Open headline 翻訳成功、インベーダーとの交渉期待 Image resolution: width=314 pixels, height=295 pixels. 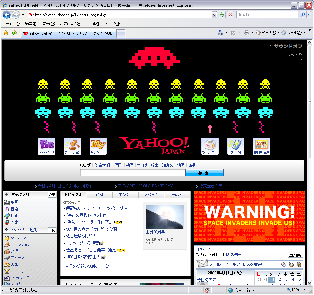coord(97,208)
